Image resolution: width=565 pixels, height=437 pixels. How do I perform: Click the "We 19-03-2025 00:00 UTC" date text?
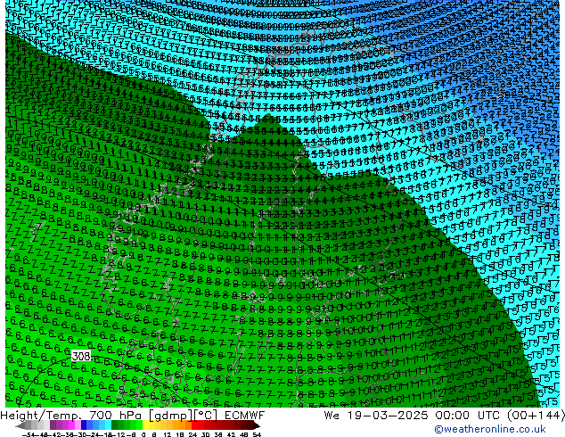click(x=410, y=416)
